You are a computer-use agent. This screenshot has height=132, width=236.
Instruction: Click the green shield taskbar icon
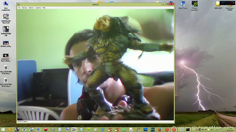tap(88, 129)
